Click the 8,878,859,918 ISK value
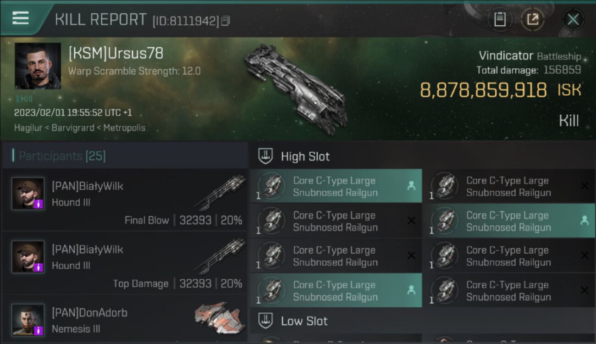The height and width of the screenshot is (344, 596). click(x=483, y=90)
